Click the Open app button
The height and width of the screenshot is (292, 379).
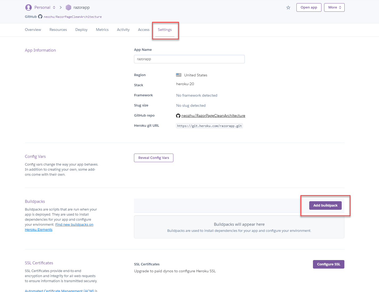309,7
